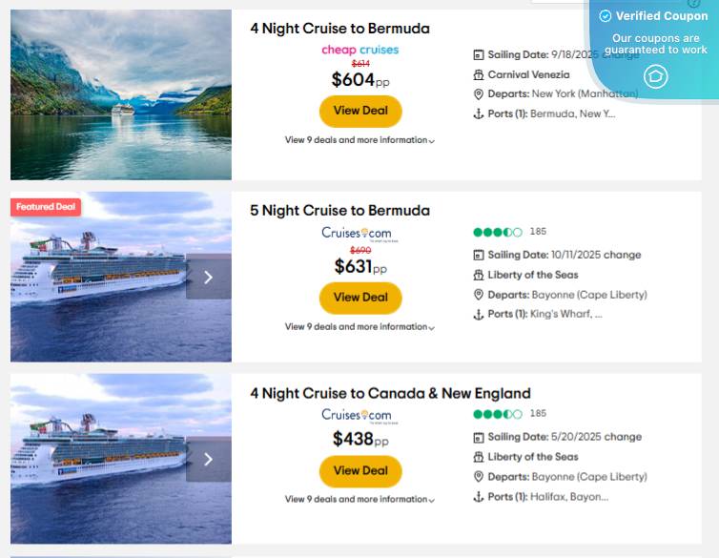Expand 'View 9 deals' under $631 price
The height and width of the screenshot is (558, 719).
point(359,327)
